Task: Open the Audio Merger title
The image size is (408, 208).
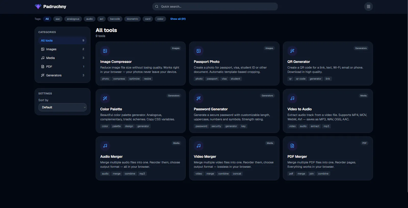Action: (111, 157)
